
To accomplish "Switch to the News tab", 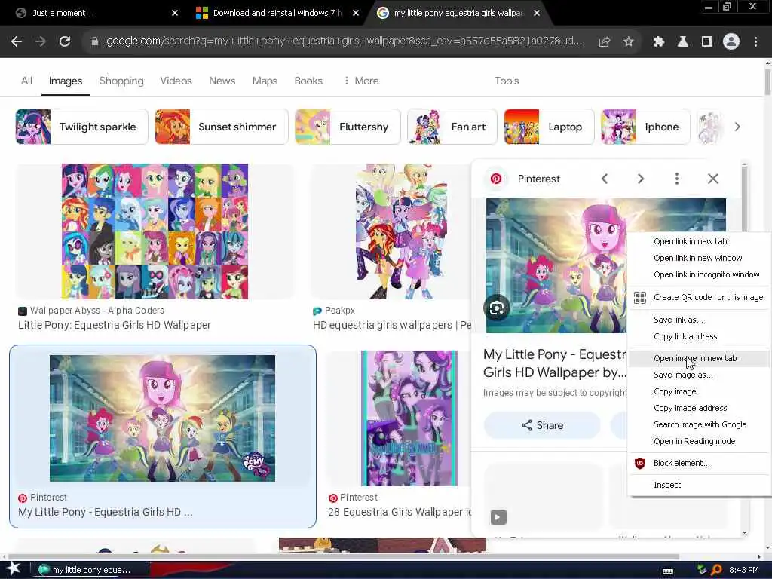I will 222,81.
